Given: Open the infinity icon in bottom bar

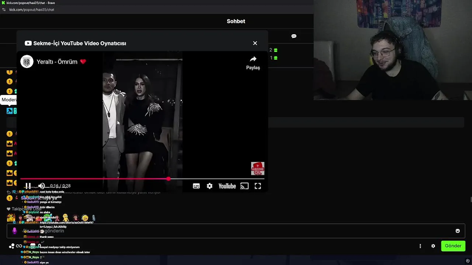Looking at the screenshot, I should point(19,246).
